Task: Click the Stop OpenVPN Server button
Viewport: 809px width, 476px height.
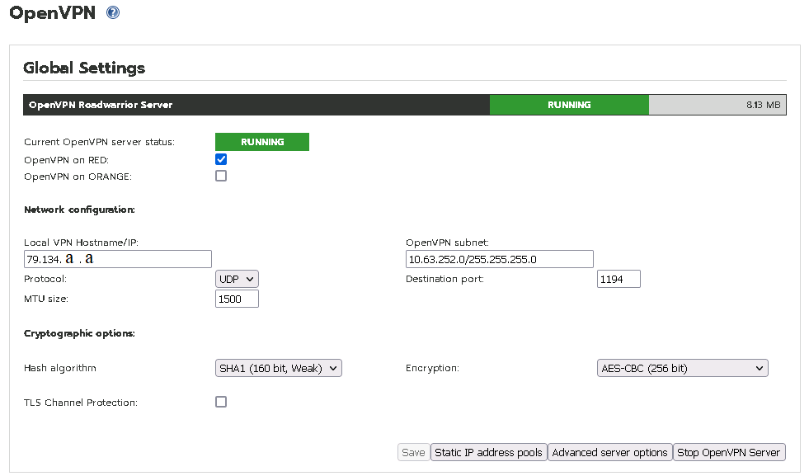Action: (x=728, y=452)
